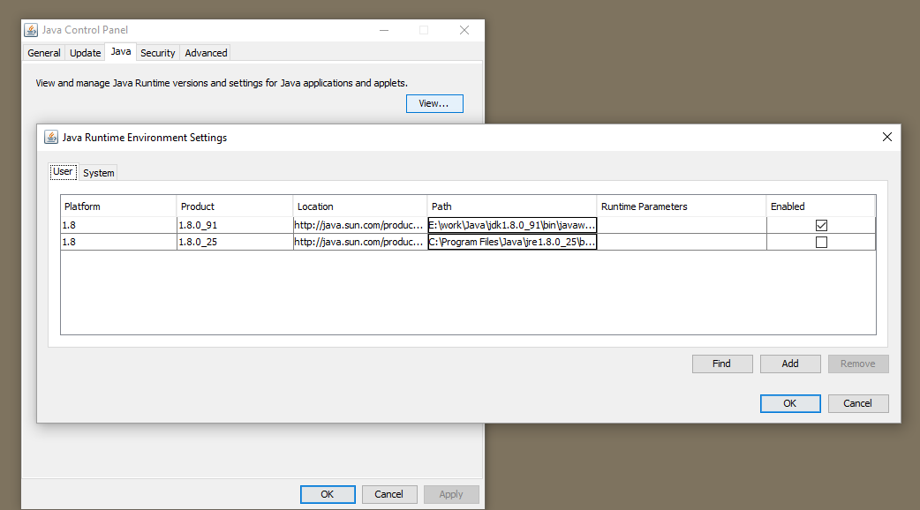This screenshot has height=510, width=920.
Task: Click Runtime Parameters cell for 1.8.0_91
Action: coord(682,225)
